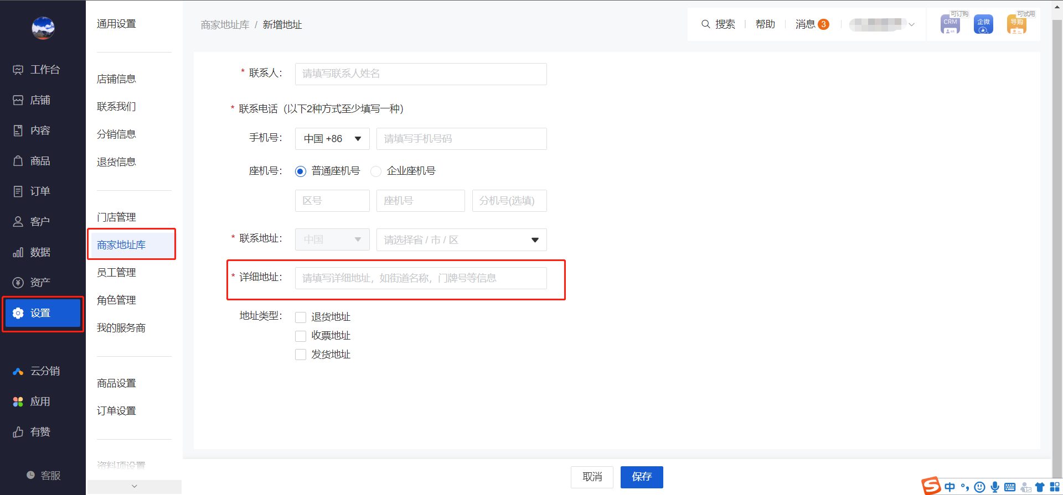
Task: Open the IME emoji smiley panel
Action: click(979, 487)
